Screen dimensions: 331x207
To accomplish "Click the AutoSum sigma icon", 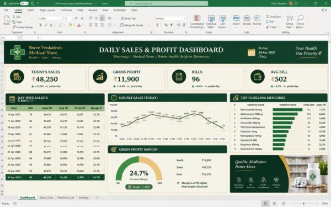I will (268, 17).
